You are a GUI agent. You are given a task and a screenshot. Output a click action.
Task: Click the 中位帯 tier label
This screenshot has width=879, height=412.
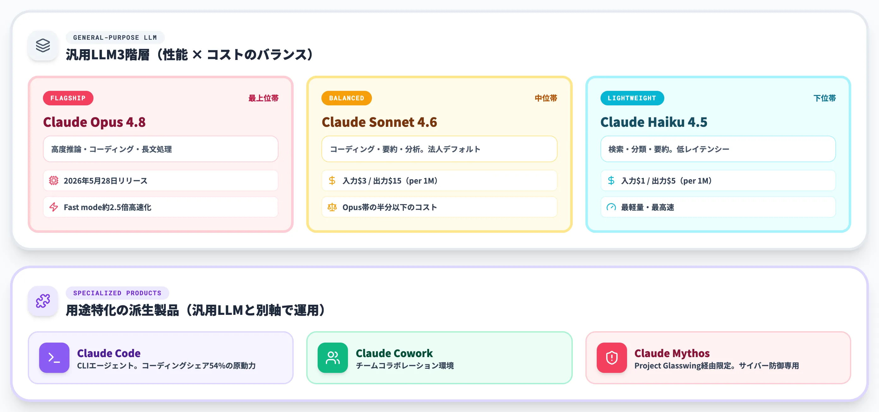pos(546,98)
